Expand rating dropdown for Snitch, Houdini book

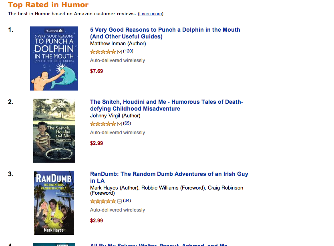[119, 124]
